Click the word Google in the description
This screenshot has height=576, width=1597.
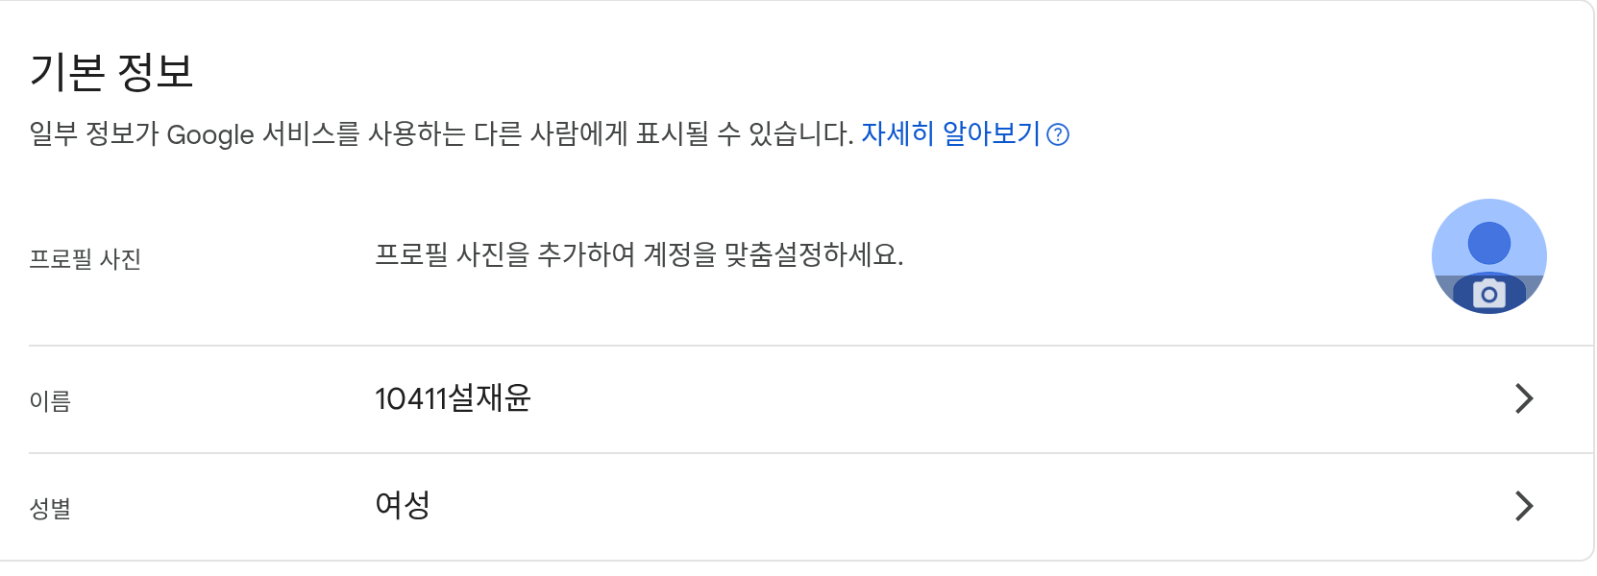[210, 135]
